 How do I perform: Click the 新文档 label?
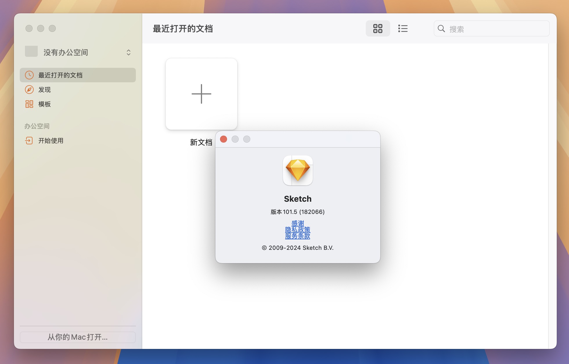(201, 142)
